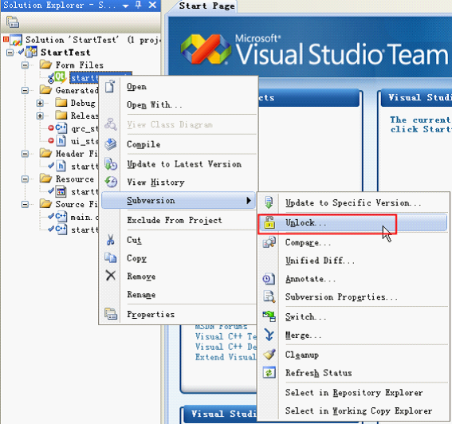452x424 pixels.
Task: Choose Open from the context menu
Action: [178, 86]
